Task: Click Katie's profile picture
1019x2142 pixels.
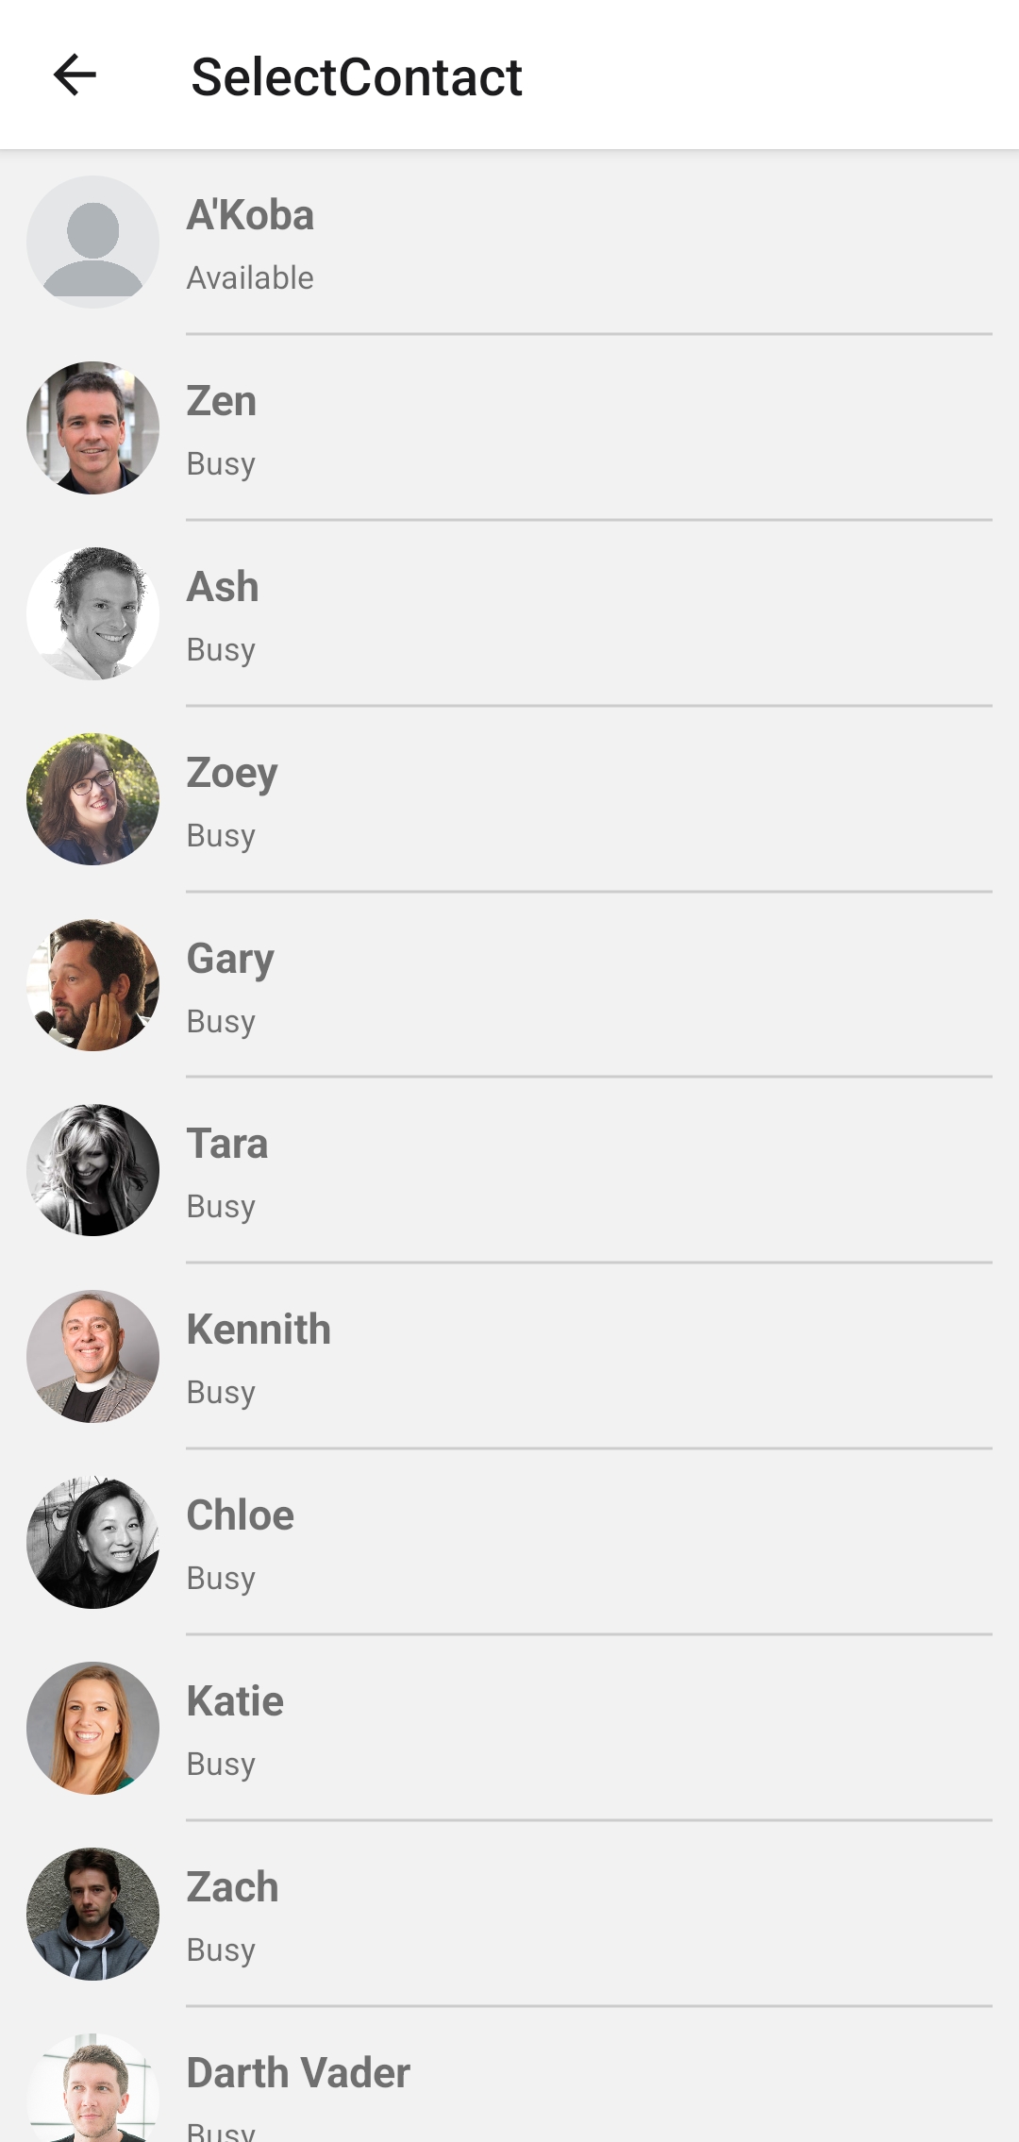Action: (92, 1728)
